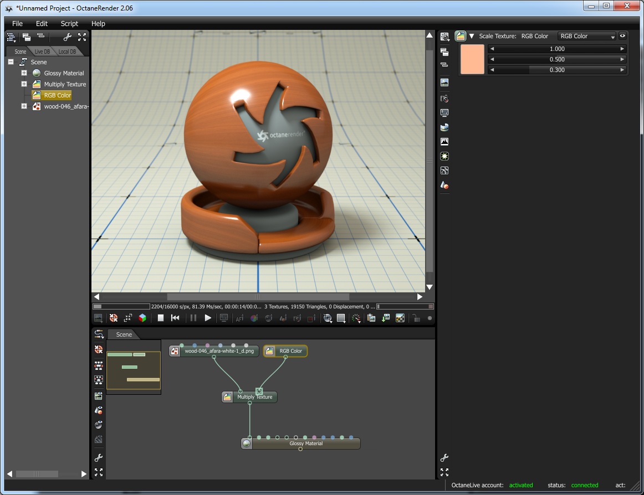Open node graph wrench settings
The image size is (644, 495).
point(99,458)
